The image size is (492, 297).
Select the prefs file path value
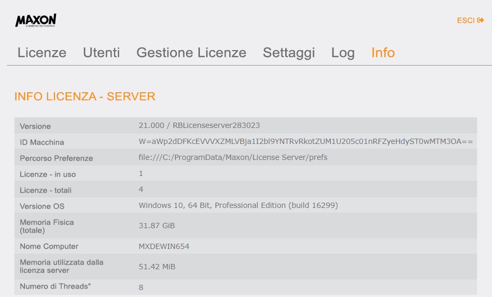tap(233, 157)
